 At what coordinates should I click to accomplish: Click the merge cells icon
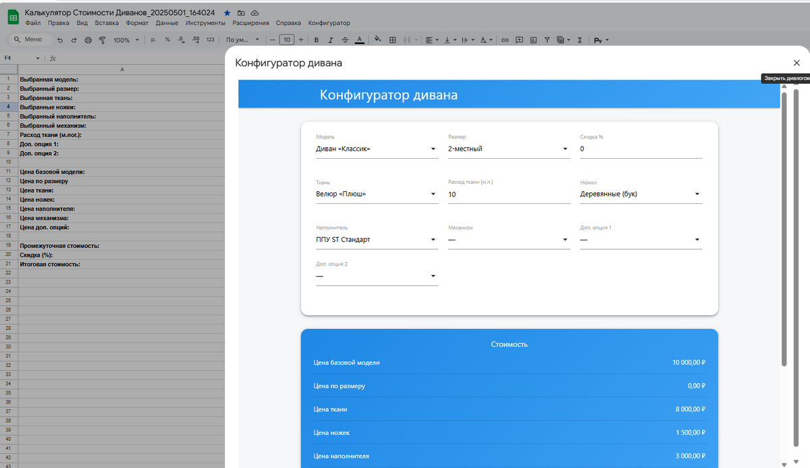tap(407, 40)
